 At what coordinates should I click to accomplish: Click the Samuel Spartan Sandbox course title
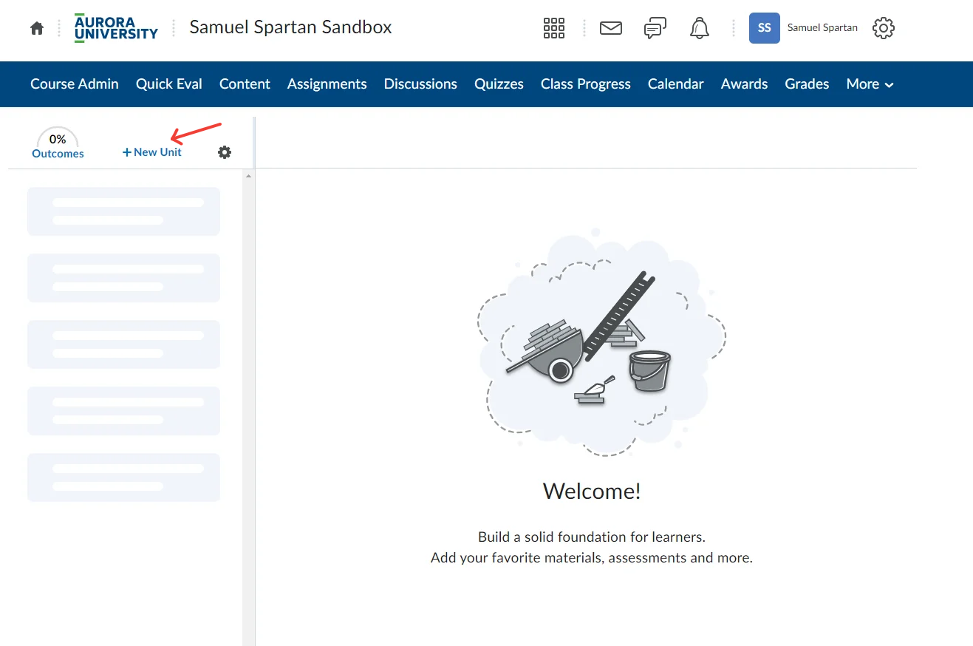(290, 27)
